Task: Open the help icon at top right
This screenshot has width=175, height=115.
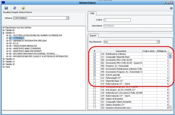Action: pyautogui.click(x=171, y=8)
